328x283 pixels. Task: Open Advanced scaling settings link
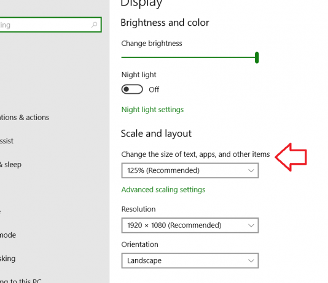point(163,189)
